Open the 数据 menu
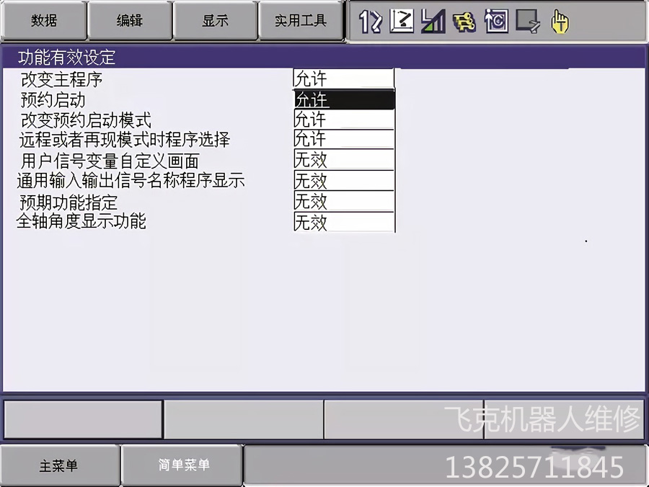Image resolution: width=649 pixels, height=487 pixels. click(x=44, y=21)
